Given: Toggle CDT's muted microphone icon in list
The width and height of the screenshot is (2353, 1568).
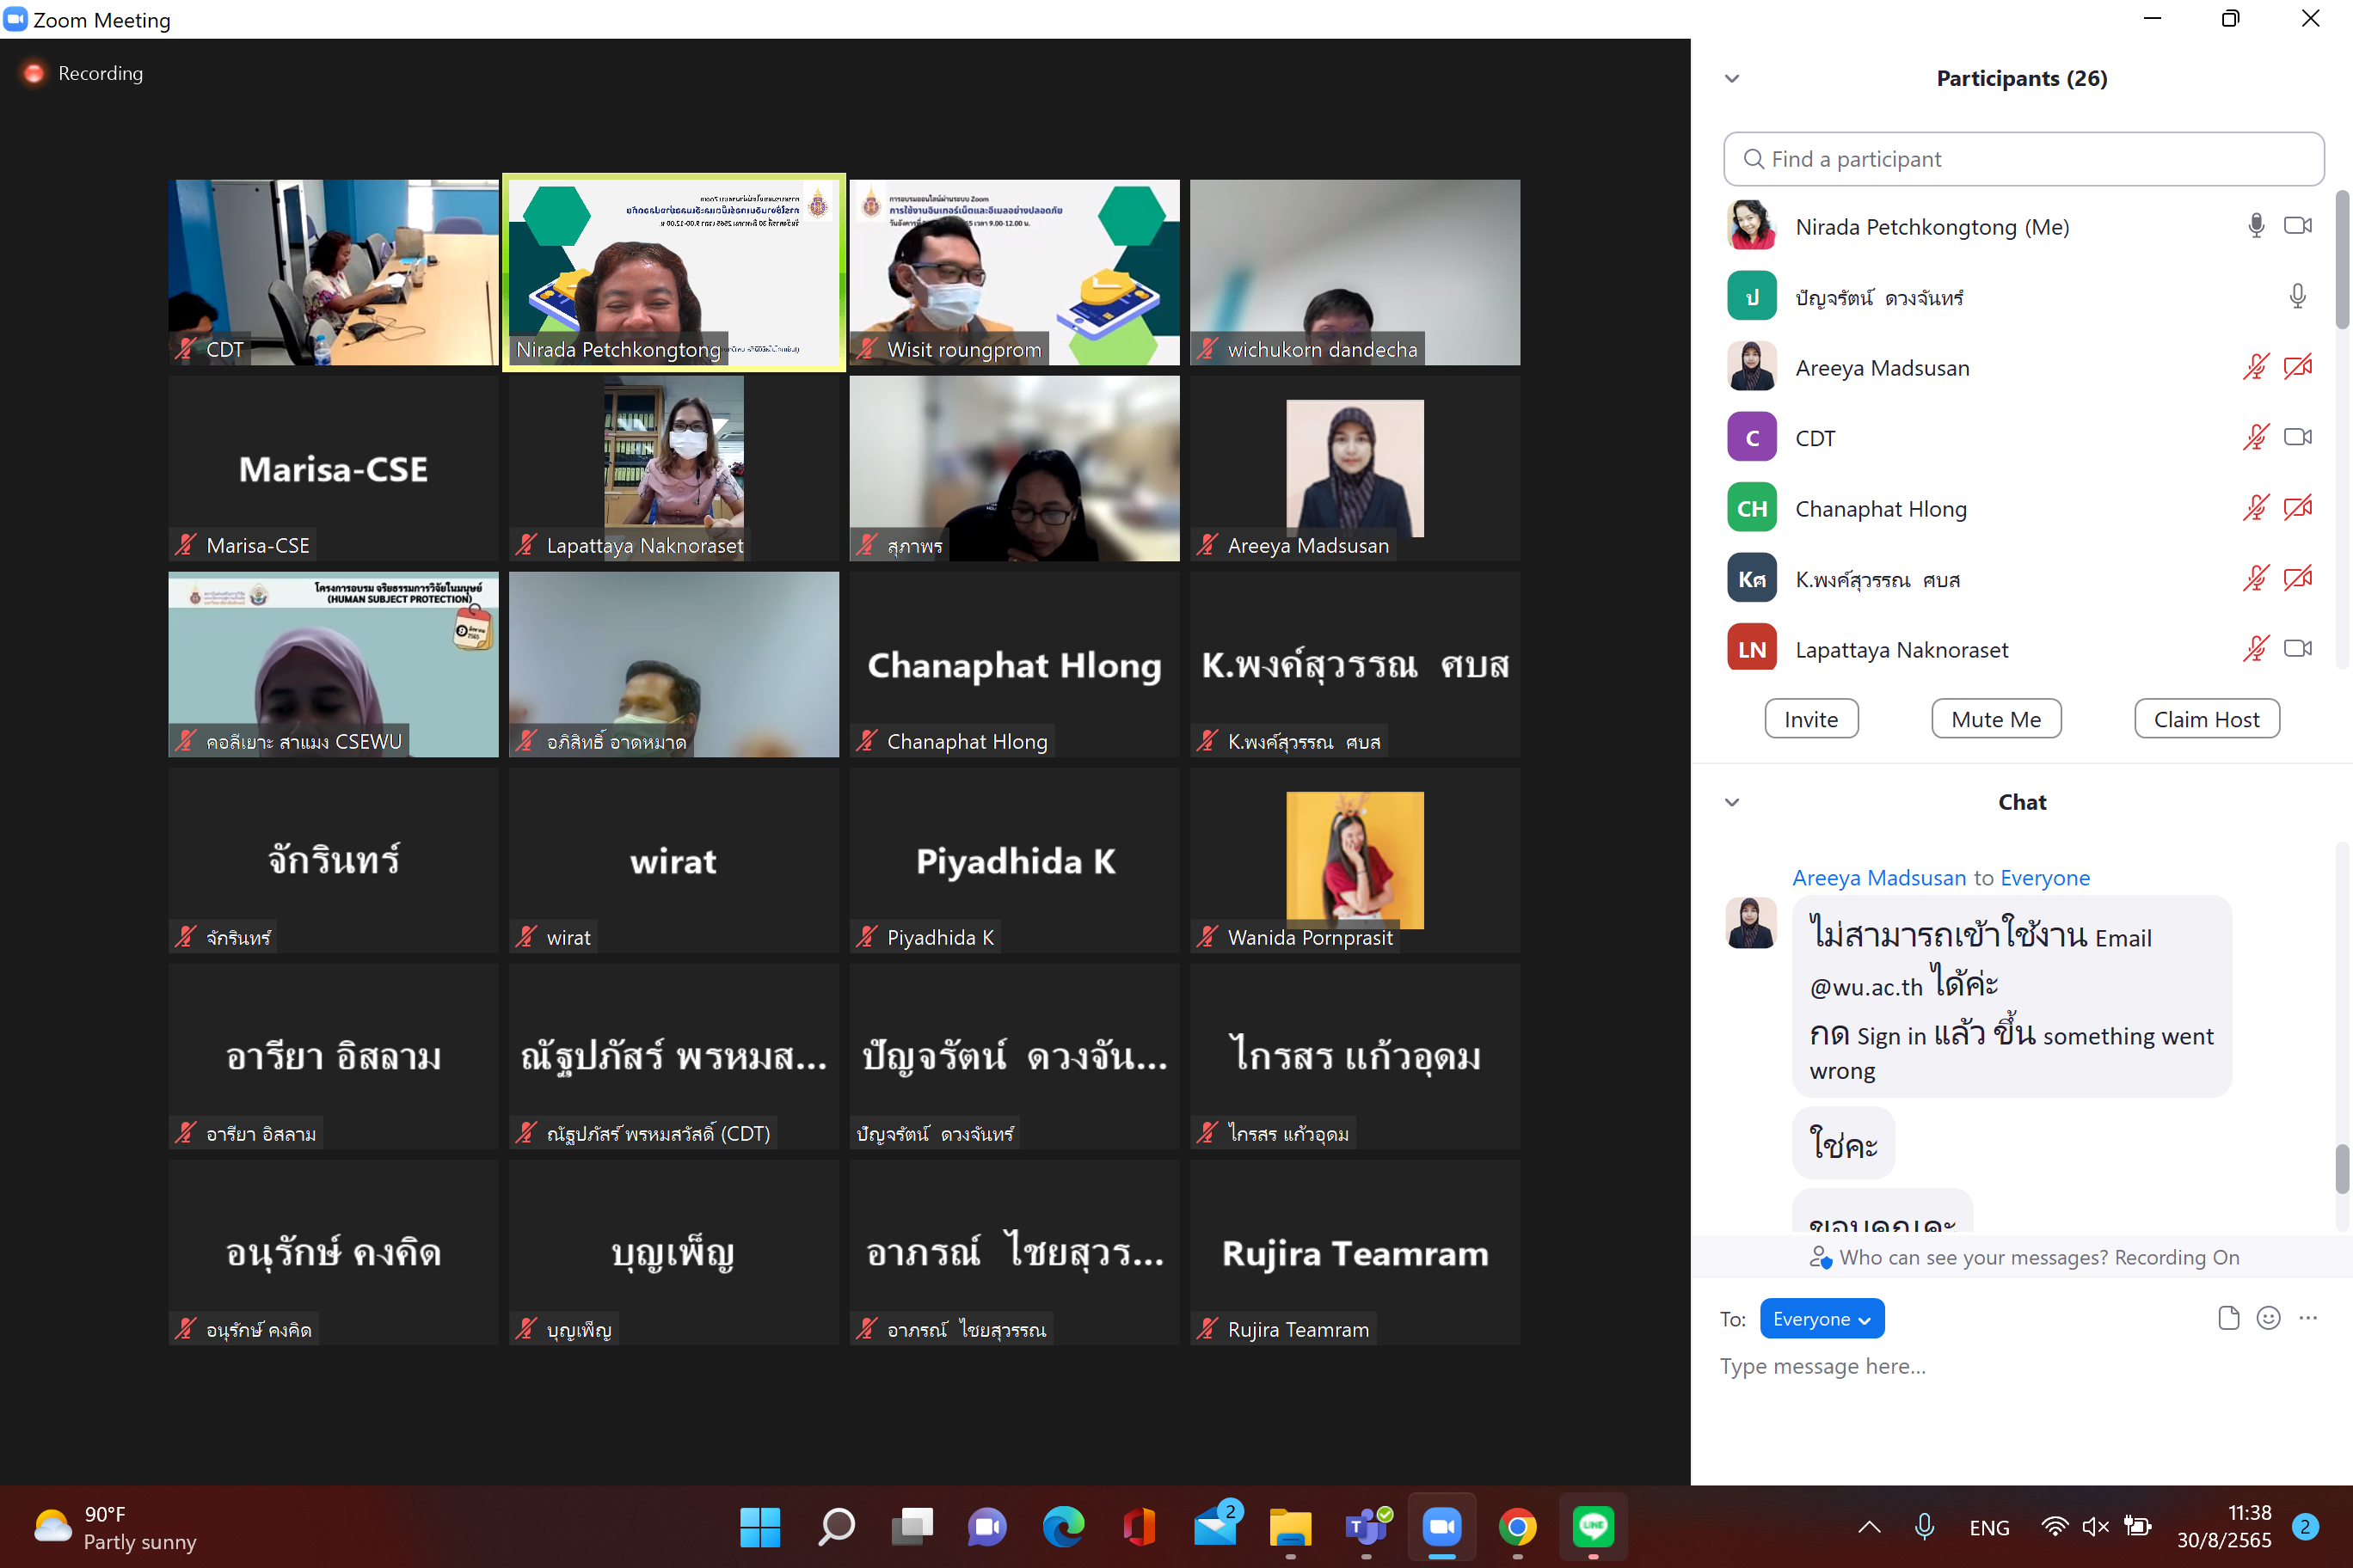Looking at the screenshot, I should point(2255,437).
